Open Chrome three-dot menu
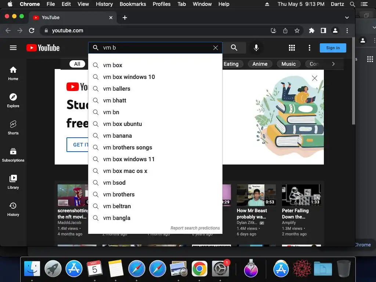 (347, 30)
